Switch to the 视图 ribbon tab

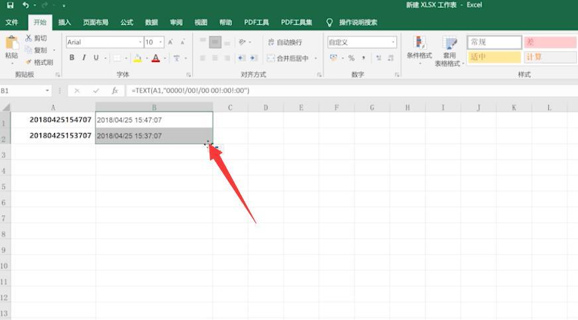(201, 22)
